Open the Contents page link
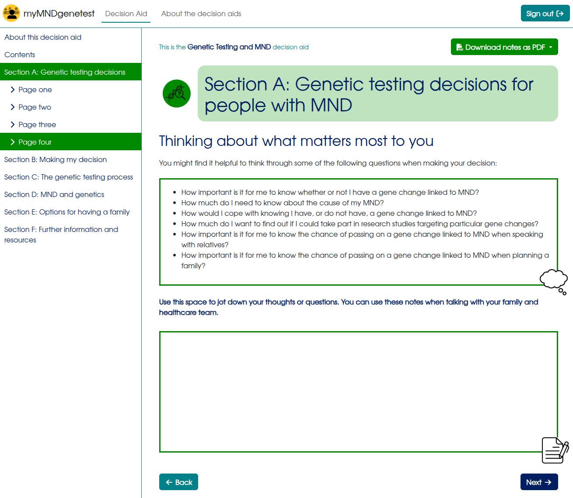Image resolution: width=573 pixels, height=498 pixels. coord(20,55)
